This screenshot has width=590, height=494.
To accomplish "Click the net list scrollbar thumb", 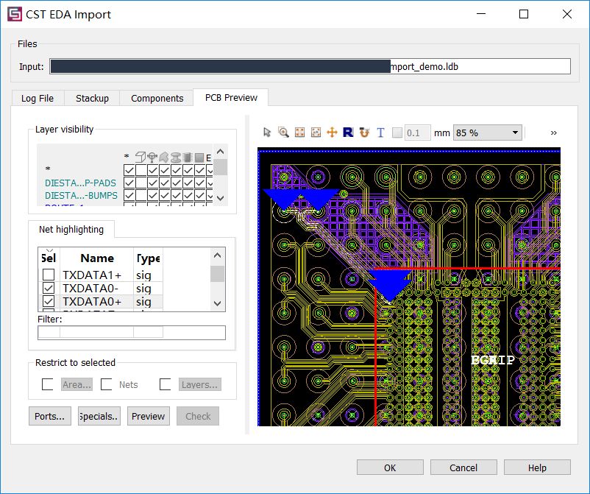I will coord(217,274).
